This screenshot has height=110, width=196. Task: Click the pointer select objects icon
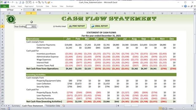click(x=17, y=2)
